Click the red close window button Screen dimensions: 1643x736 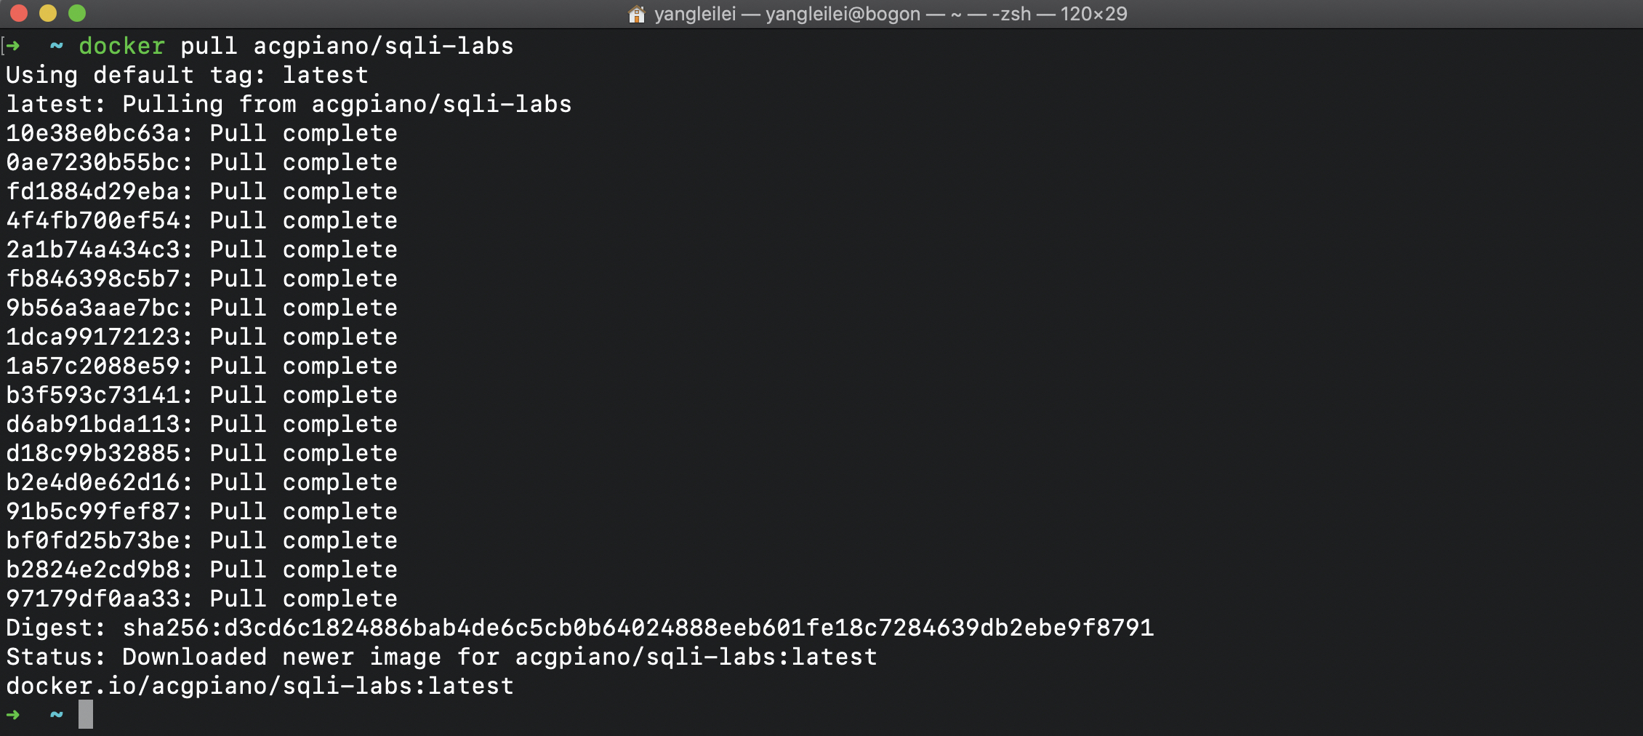pyautogui.click(x=19, y=13)
